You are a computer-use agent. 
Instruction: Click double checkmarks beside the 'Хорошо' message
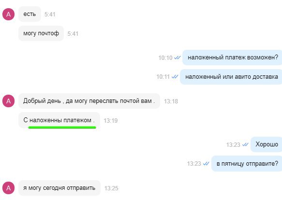(x=245, y=144)
